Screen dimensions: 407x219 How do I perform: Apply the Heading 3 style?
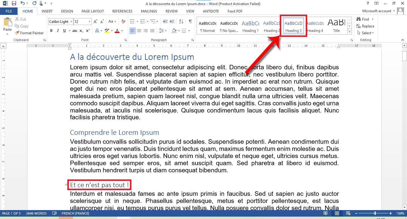[293, 26]
